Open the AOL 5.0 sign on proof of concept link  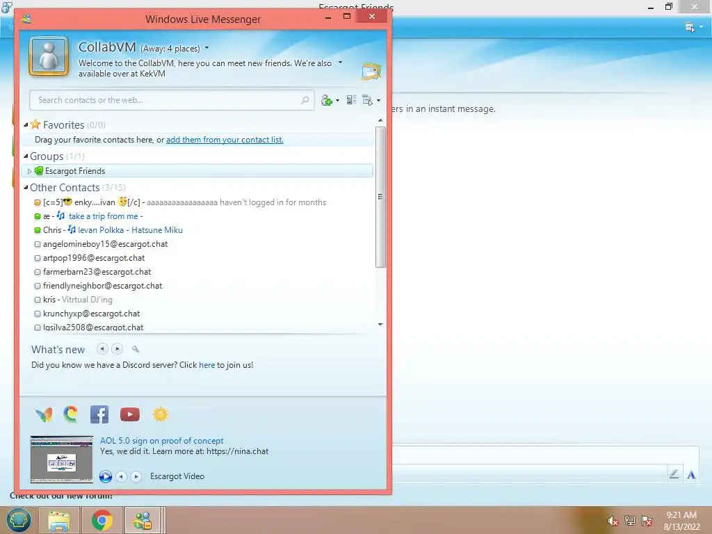pyautogui.click(x=161, y=441)
